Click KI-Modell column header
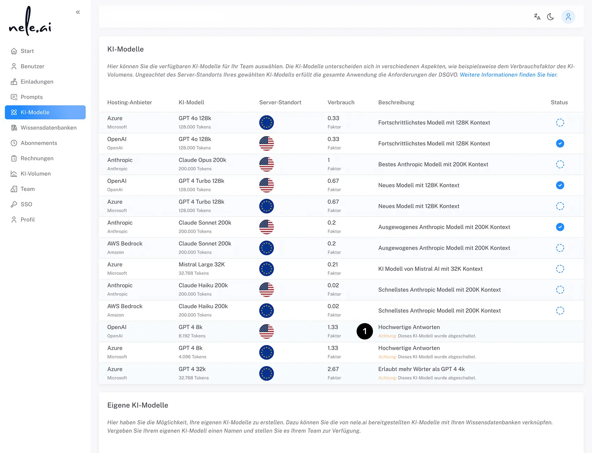This screenshot has width=592, height=453. click(191, 102)
